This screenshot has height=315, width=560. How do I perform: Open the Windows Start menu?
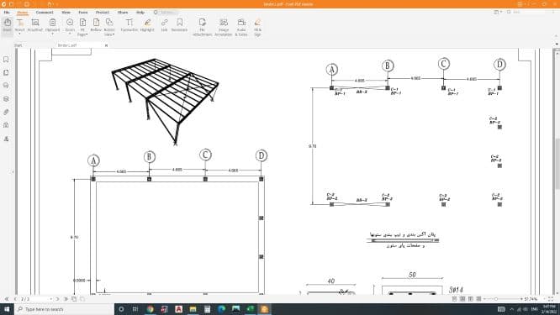pos(7,309)
